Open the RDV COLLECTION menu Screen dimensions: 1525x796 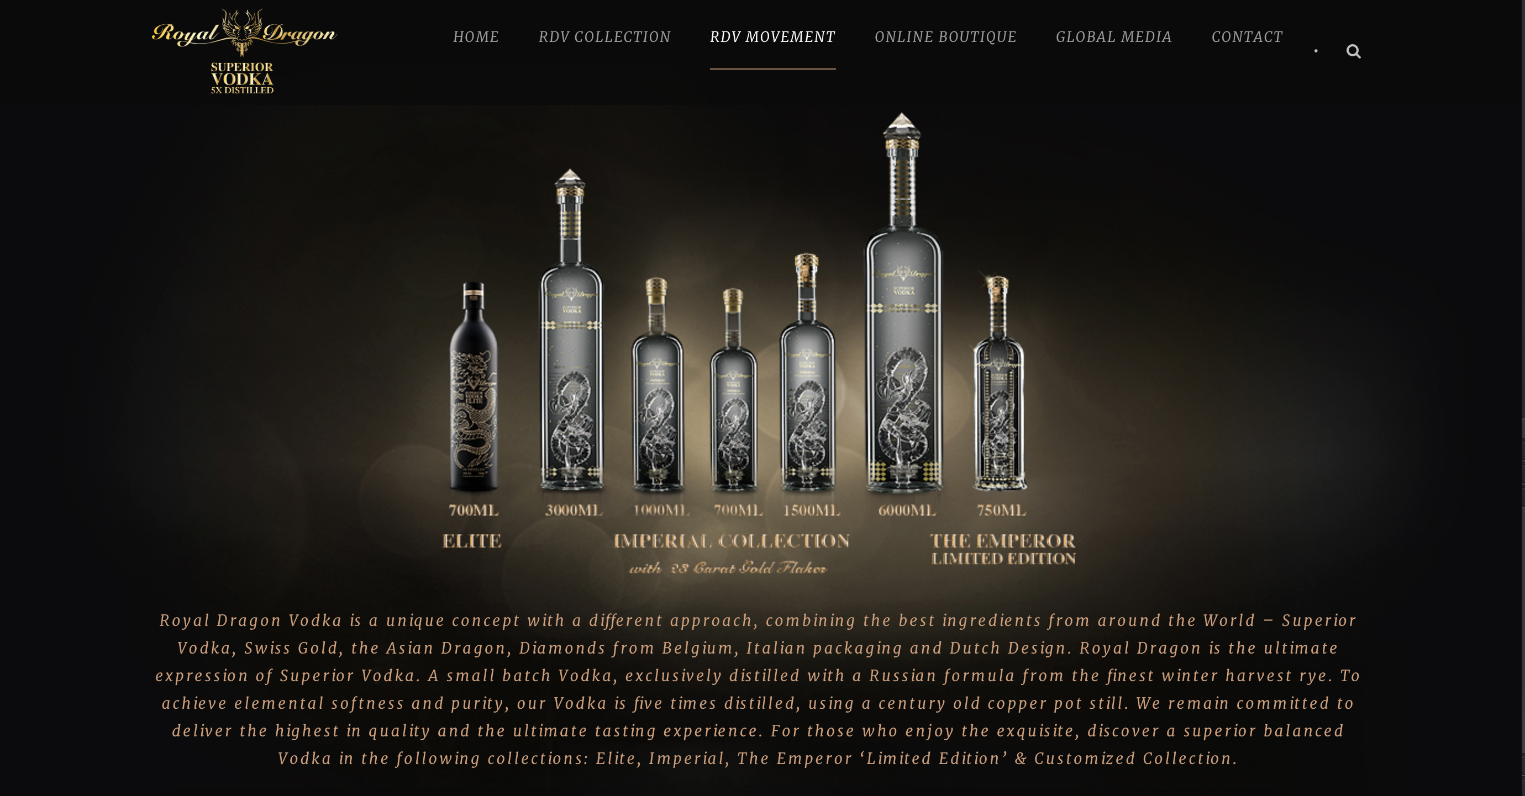coord(604,36)
